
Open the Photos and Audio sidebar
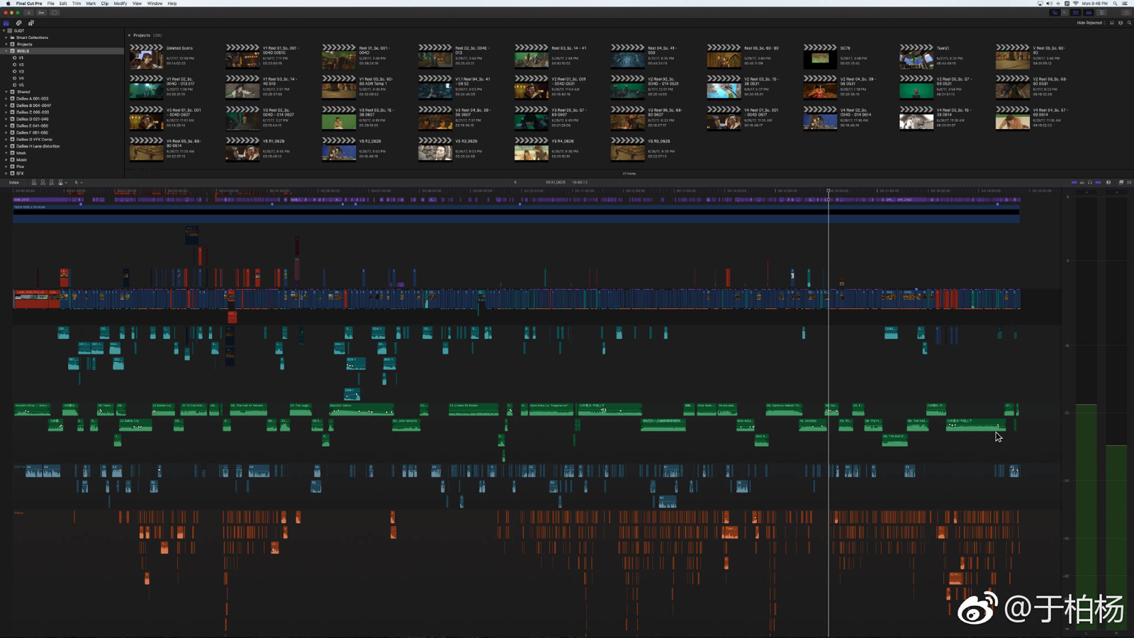18,23
